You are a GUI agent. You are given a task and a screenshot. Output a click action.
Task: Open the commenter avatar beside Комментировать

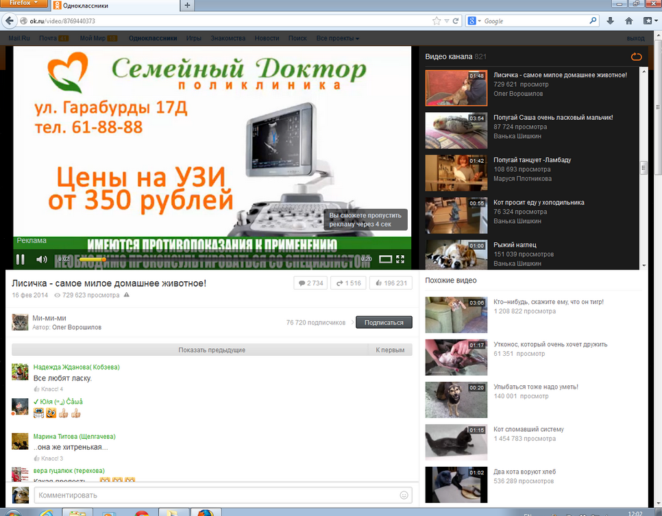click(x=20, y=495)
